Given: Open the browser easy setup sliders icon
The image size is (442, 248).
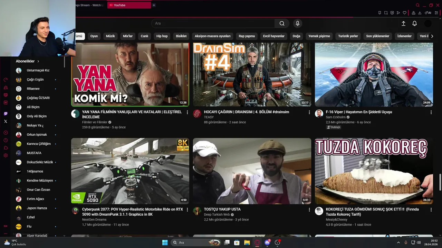Looking at the screenshot, I should coord(436,13).
